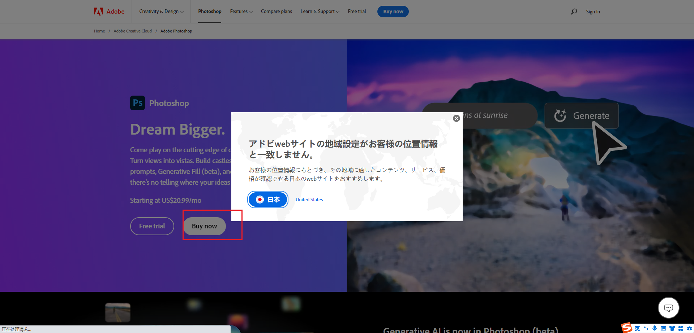Click the Photoshop Ps logo icon
The width and height of the screenshot is (694, 333).
click(137, 103)
